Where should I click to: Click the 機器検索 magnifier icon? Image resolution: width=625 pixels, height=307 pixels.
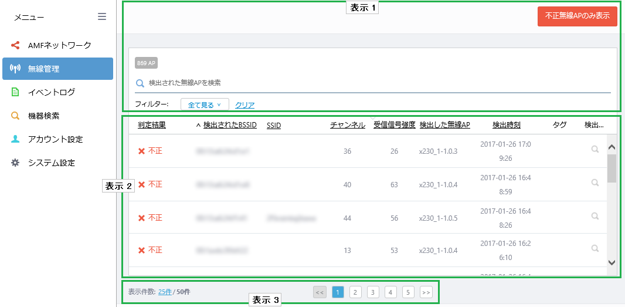click(15, 116)
